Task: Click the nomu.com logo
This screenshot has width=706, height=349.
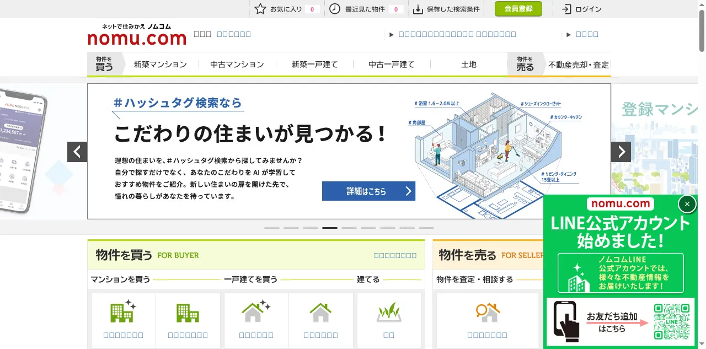Action: pyautogui.click(x=137, y=35)
